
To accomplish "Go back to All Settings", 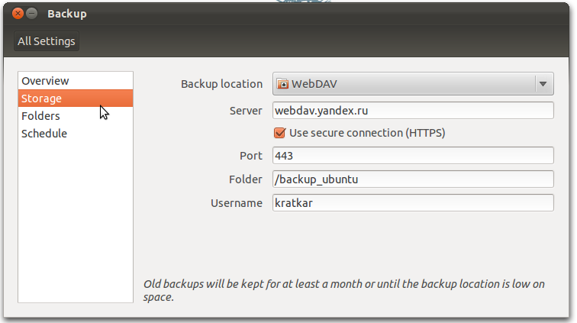I will [46, 41].
